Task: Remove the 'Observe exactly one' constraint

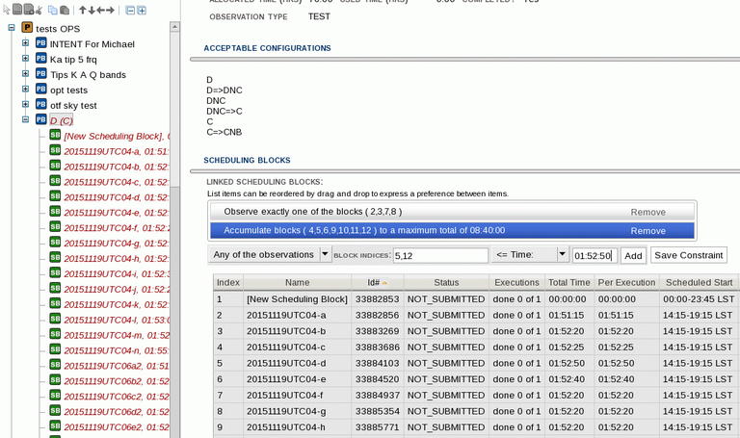Action: click(x=647, y=212)
